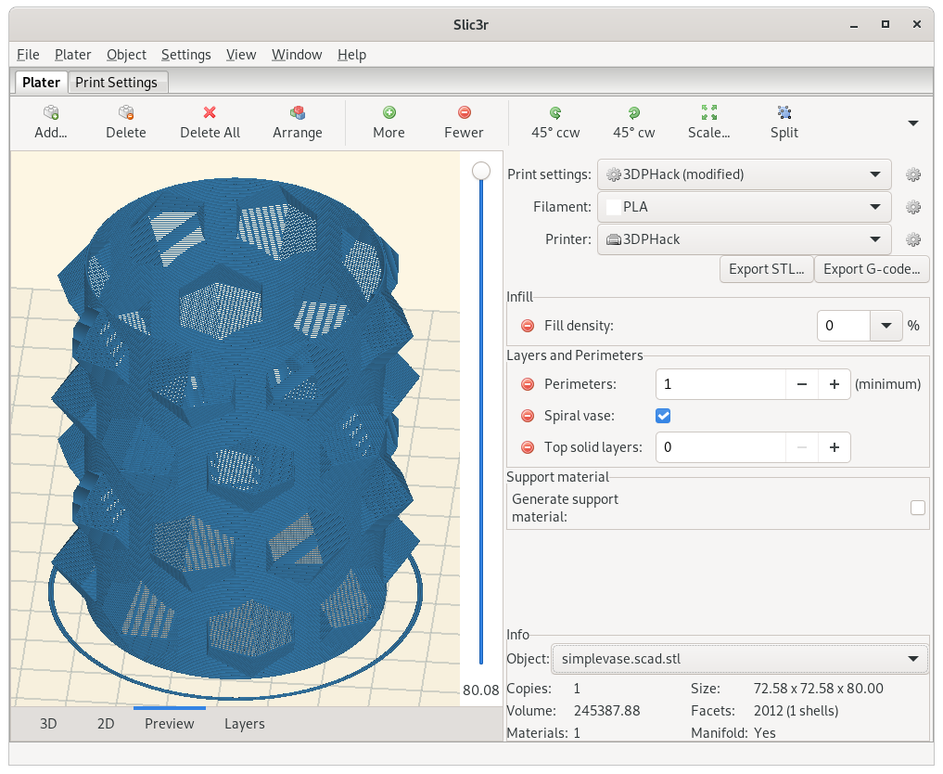Switch to the Print Settings tab

[x=116, y=83]
